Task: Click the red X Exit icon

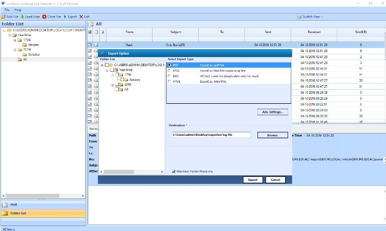Action: tap(81, 17)
